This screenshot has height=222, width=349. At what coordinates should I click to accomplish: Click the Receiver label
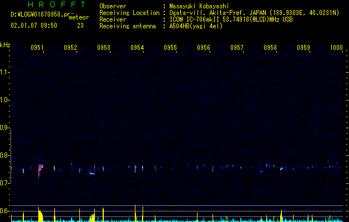[113, 19]
